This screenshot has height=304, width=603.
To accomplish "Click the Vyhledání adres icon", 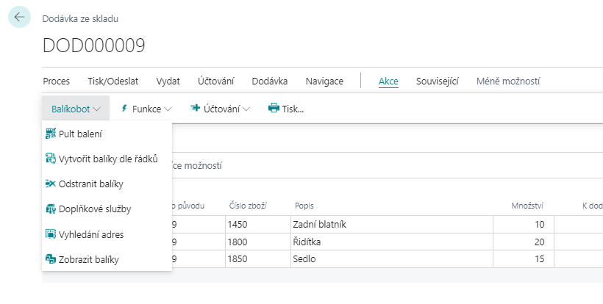I will coord(51,234).
